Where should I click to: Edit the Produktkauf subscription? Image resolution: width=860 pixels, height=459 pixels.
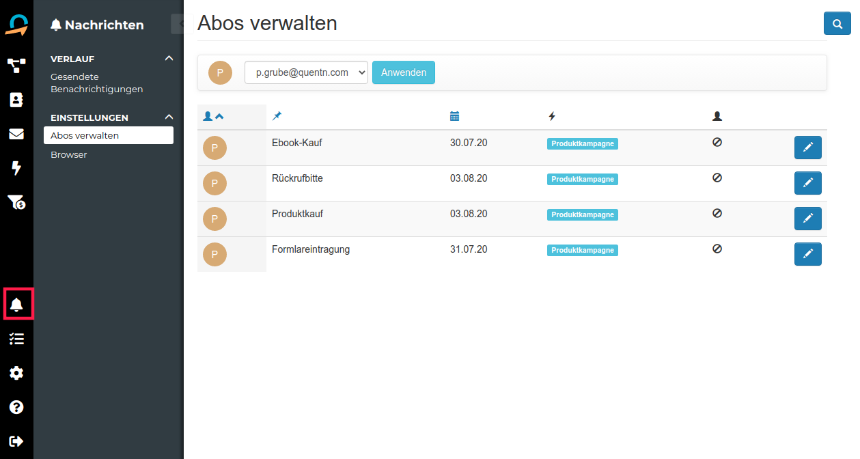pyautogui.click(x=808, y=219)
